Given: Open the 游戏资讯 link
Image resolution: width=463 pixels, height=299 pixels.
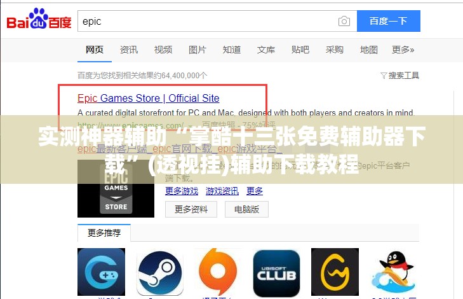Looking at the screenshot, I should coord(222,191).
